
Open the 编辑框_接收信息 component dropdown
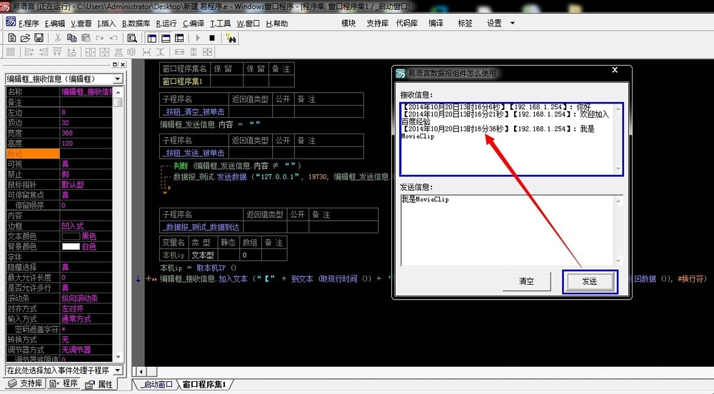point(118,79)
